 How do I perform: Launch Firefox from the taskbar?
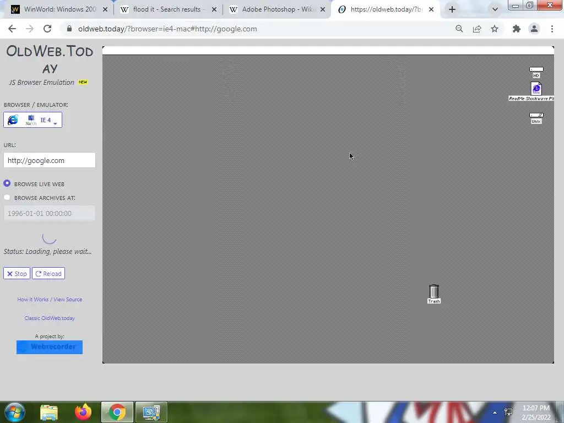click(83, 412)
